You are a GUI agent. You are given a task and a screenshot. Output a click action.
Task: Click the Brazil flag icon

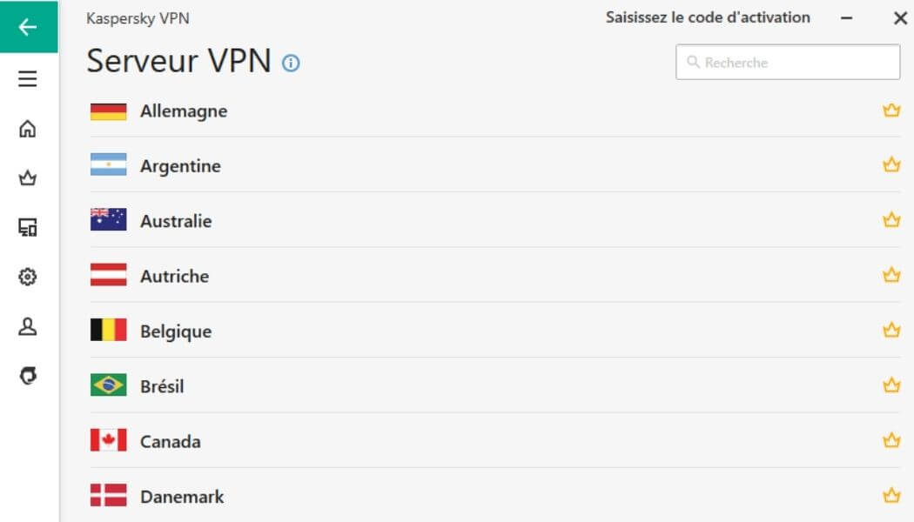107,385
